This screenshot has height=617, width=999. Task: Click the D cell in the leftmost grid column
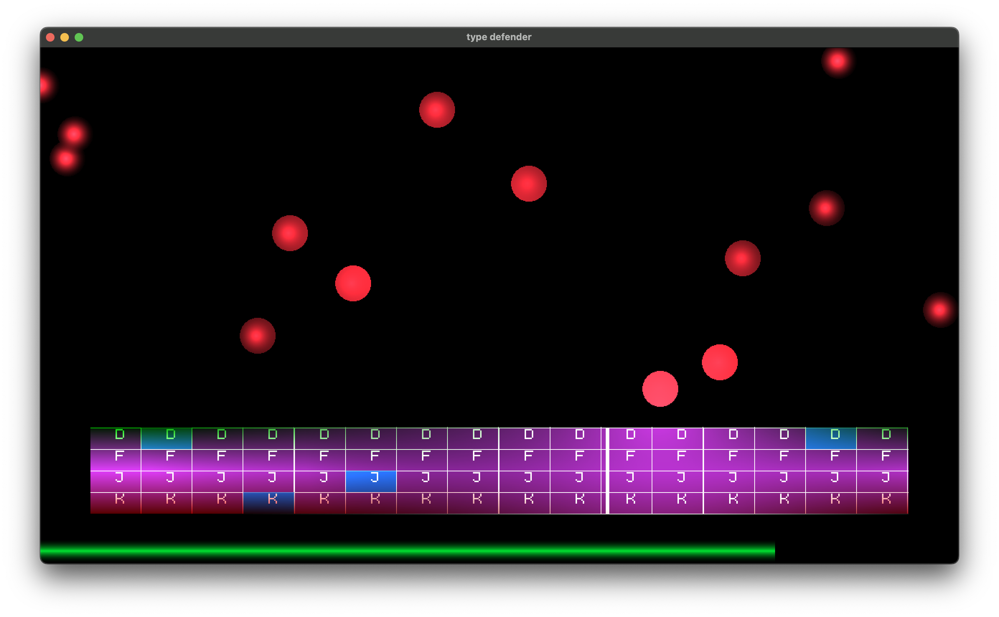116,438
